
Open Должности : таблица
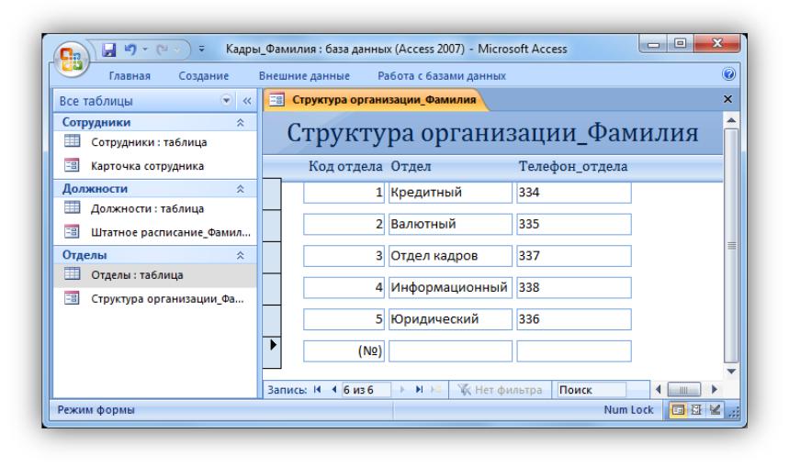click(155, 208)
